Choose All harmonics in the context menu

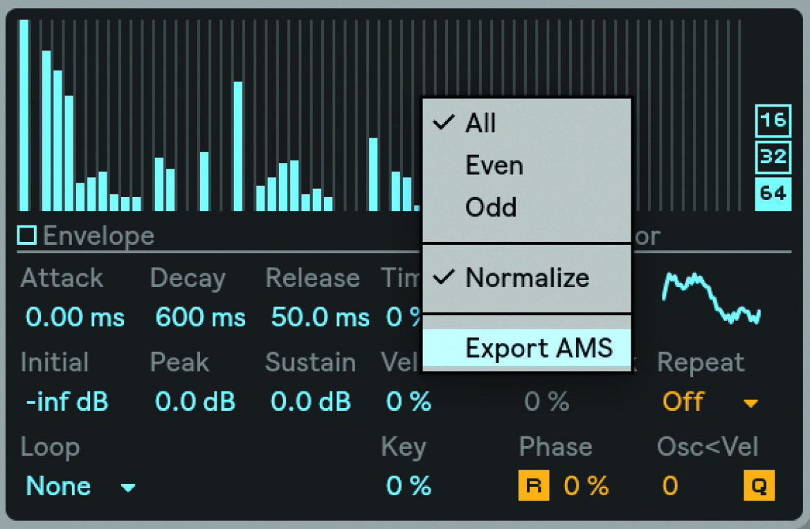point(527,123)
